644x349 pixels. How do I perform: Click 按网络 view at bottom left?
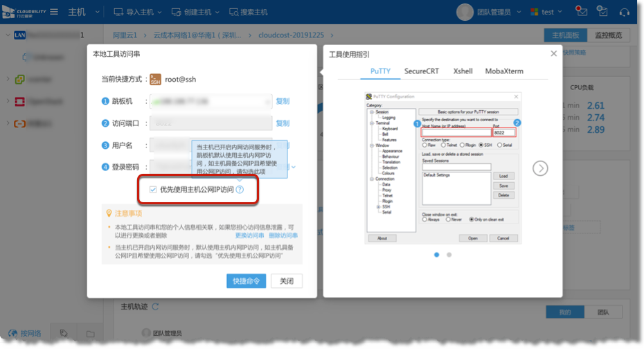[25, 333]
